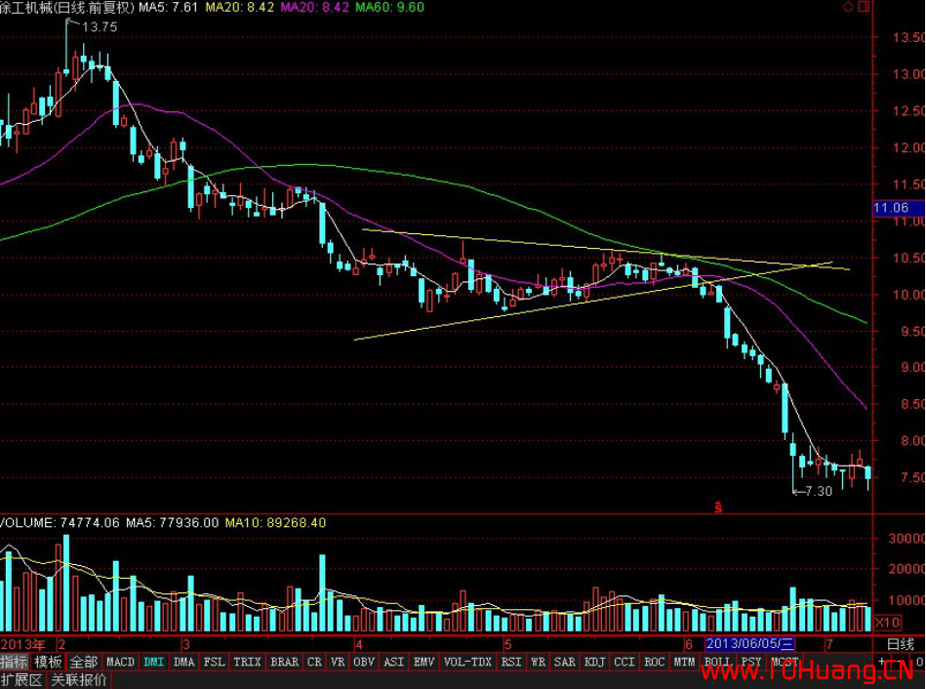This screenshot has width=926, height=689.
Task: Click the 10.00 price axis label
Action: [x=908, y=295]
